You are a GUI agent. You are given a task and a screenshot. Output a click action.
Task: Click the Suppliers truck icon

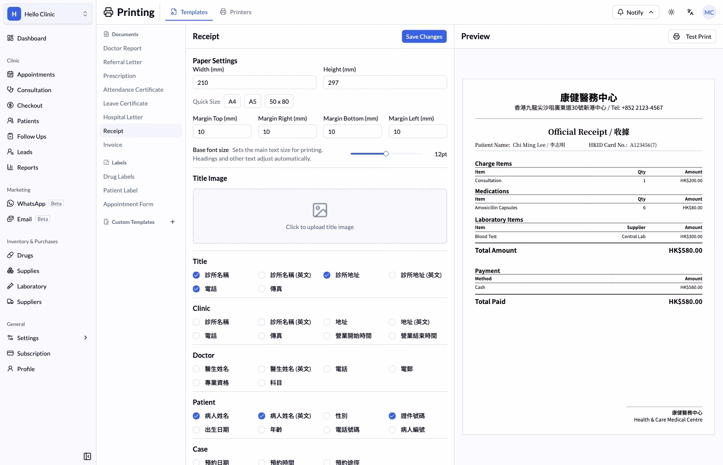point(10,302)
